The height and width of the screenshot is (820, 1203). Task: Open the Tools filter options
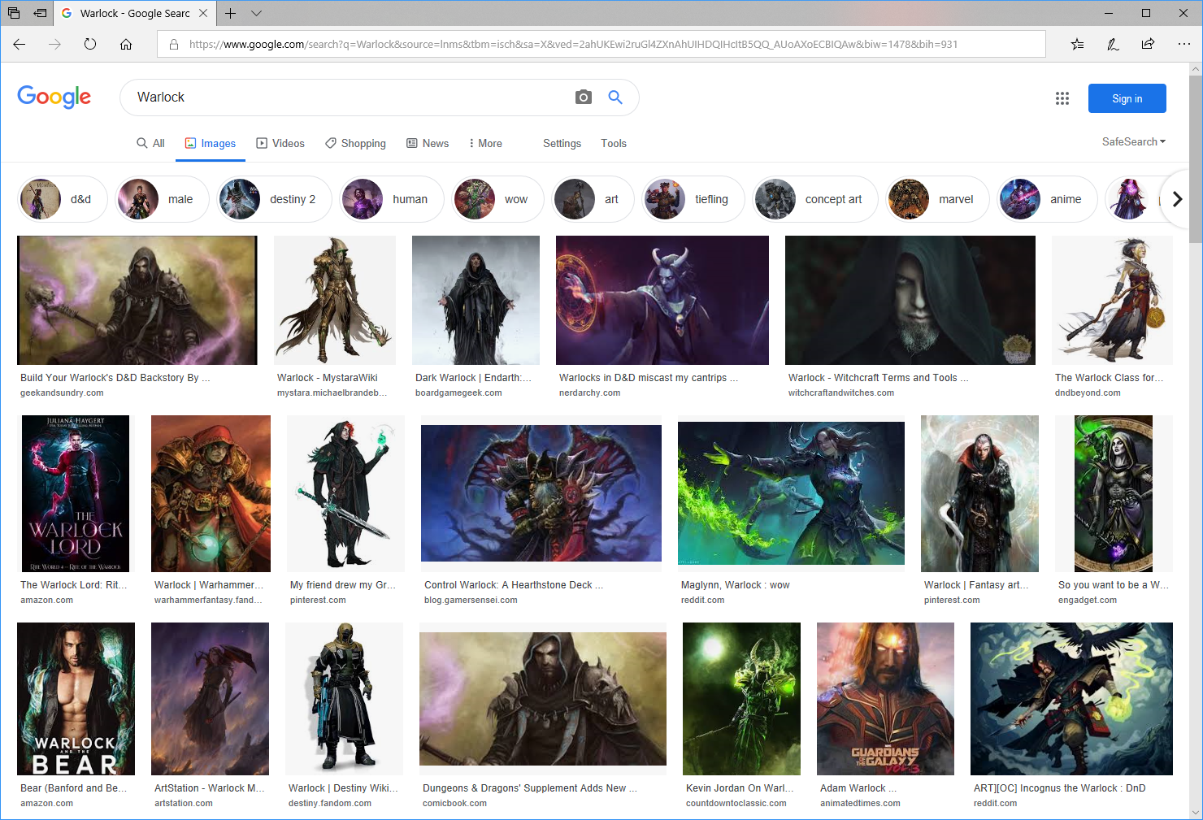pyautogui.click(x=614, y=143)
